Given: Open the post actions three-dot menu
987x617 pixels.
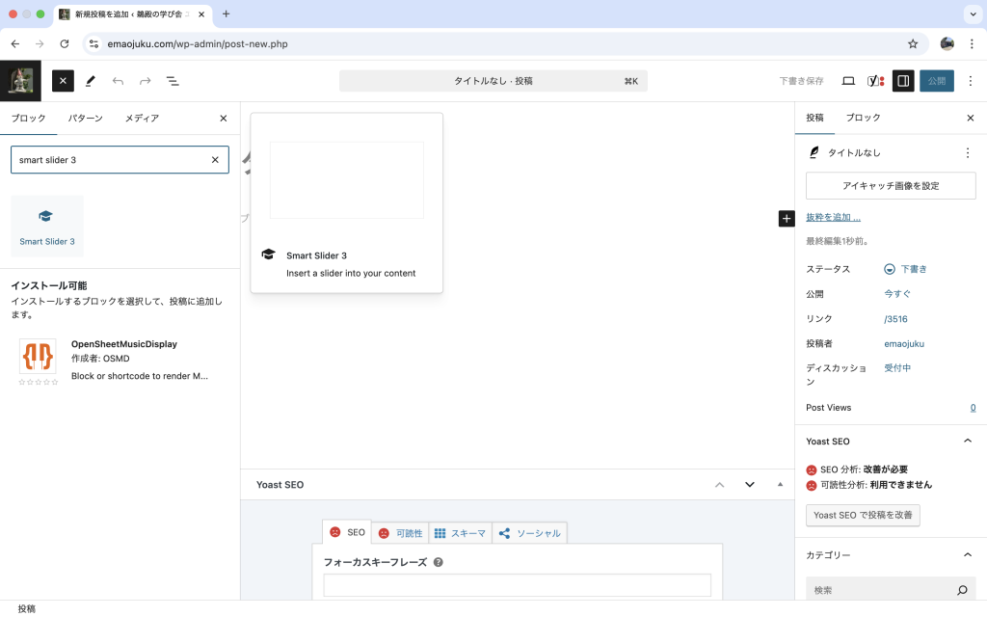Looking at the screenshot, I should click(968, 153).
